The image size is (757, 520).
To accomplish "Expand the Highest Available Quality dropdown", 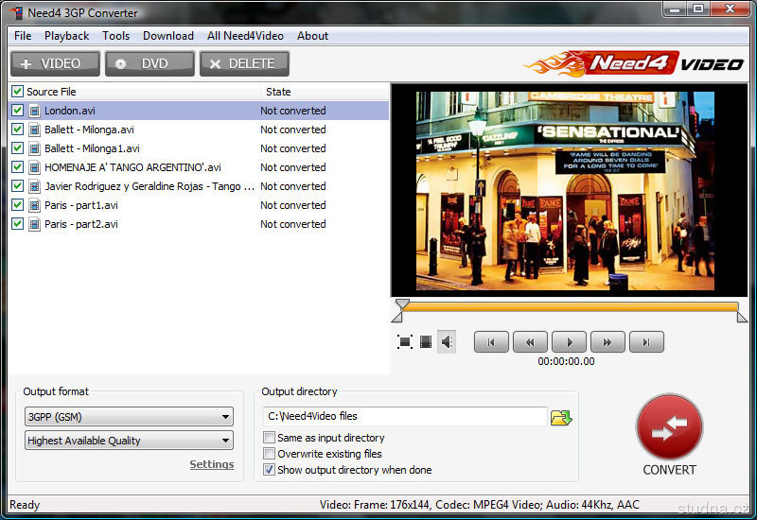I will click(x=129, y=441).
